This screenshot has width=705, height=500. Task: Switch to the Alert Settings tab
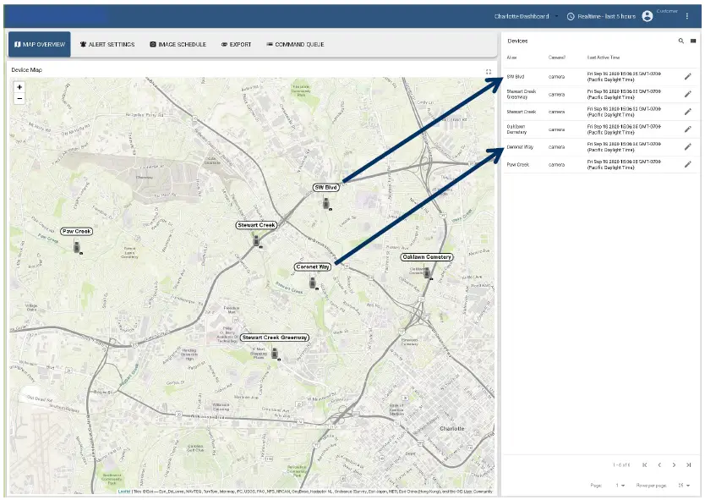(107, 45)
